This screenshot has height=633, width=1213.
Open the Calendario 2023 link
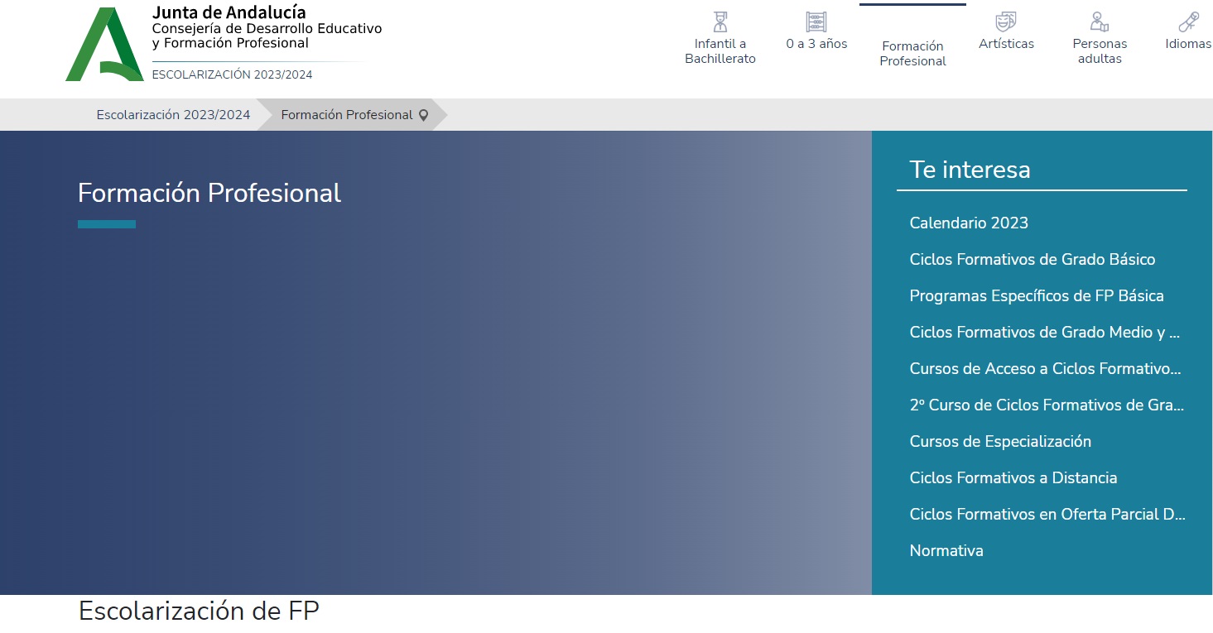[x=969, y=223]
